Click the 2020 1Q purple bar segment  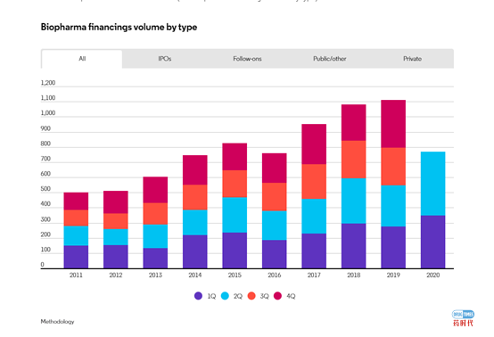[x=432, y=242]
